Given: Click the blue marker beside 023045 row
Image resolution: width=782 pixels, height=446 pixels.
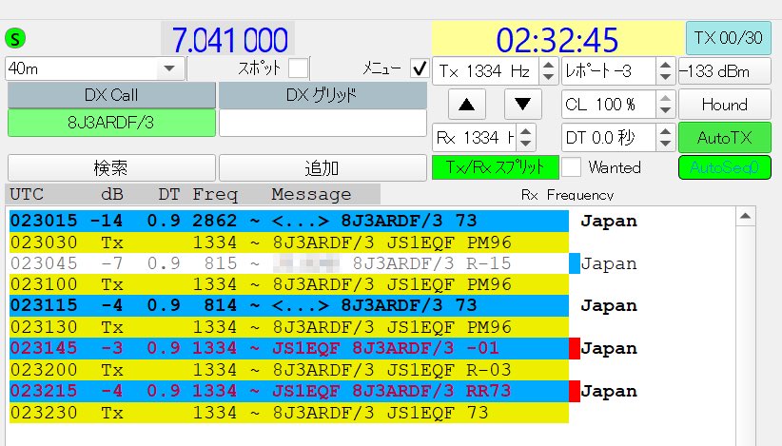Looking at the screenshot, I should (575, 263).
